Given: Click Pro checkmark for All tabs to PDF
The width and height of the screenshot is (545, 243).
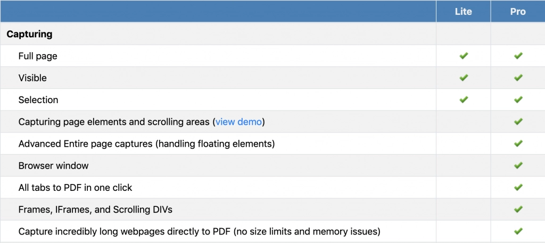Looking at the screenshot, I should 518,187.
